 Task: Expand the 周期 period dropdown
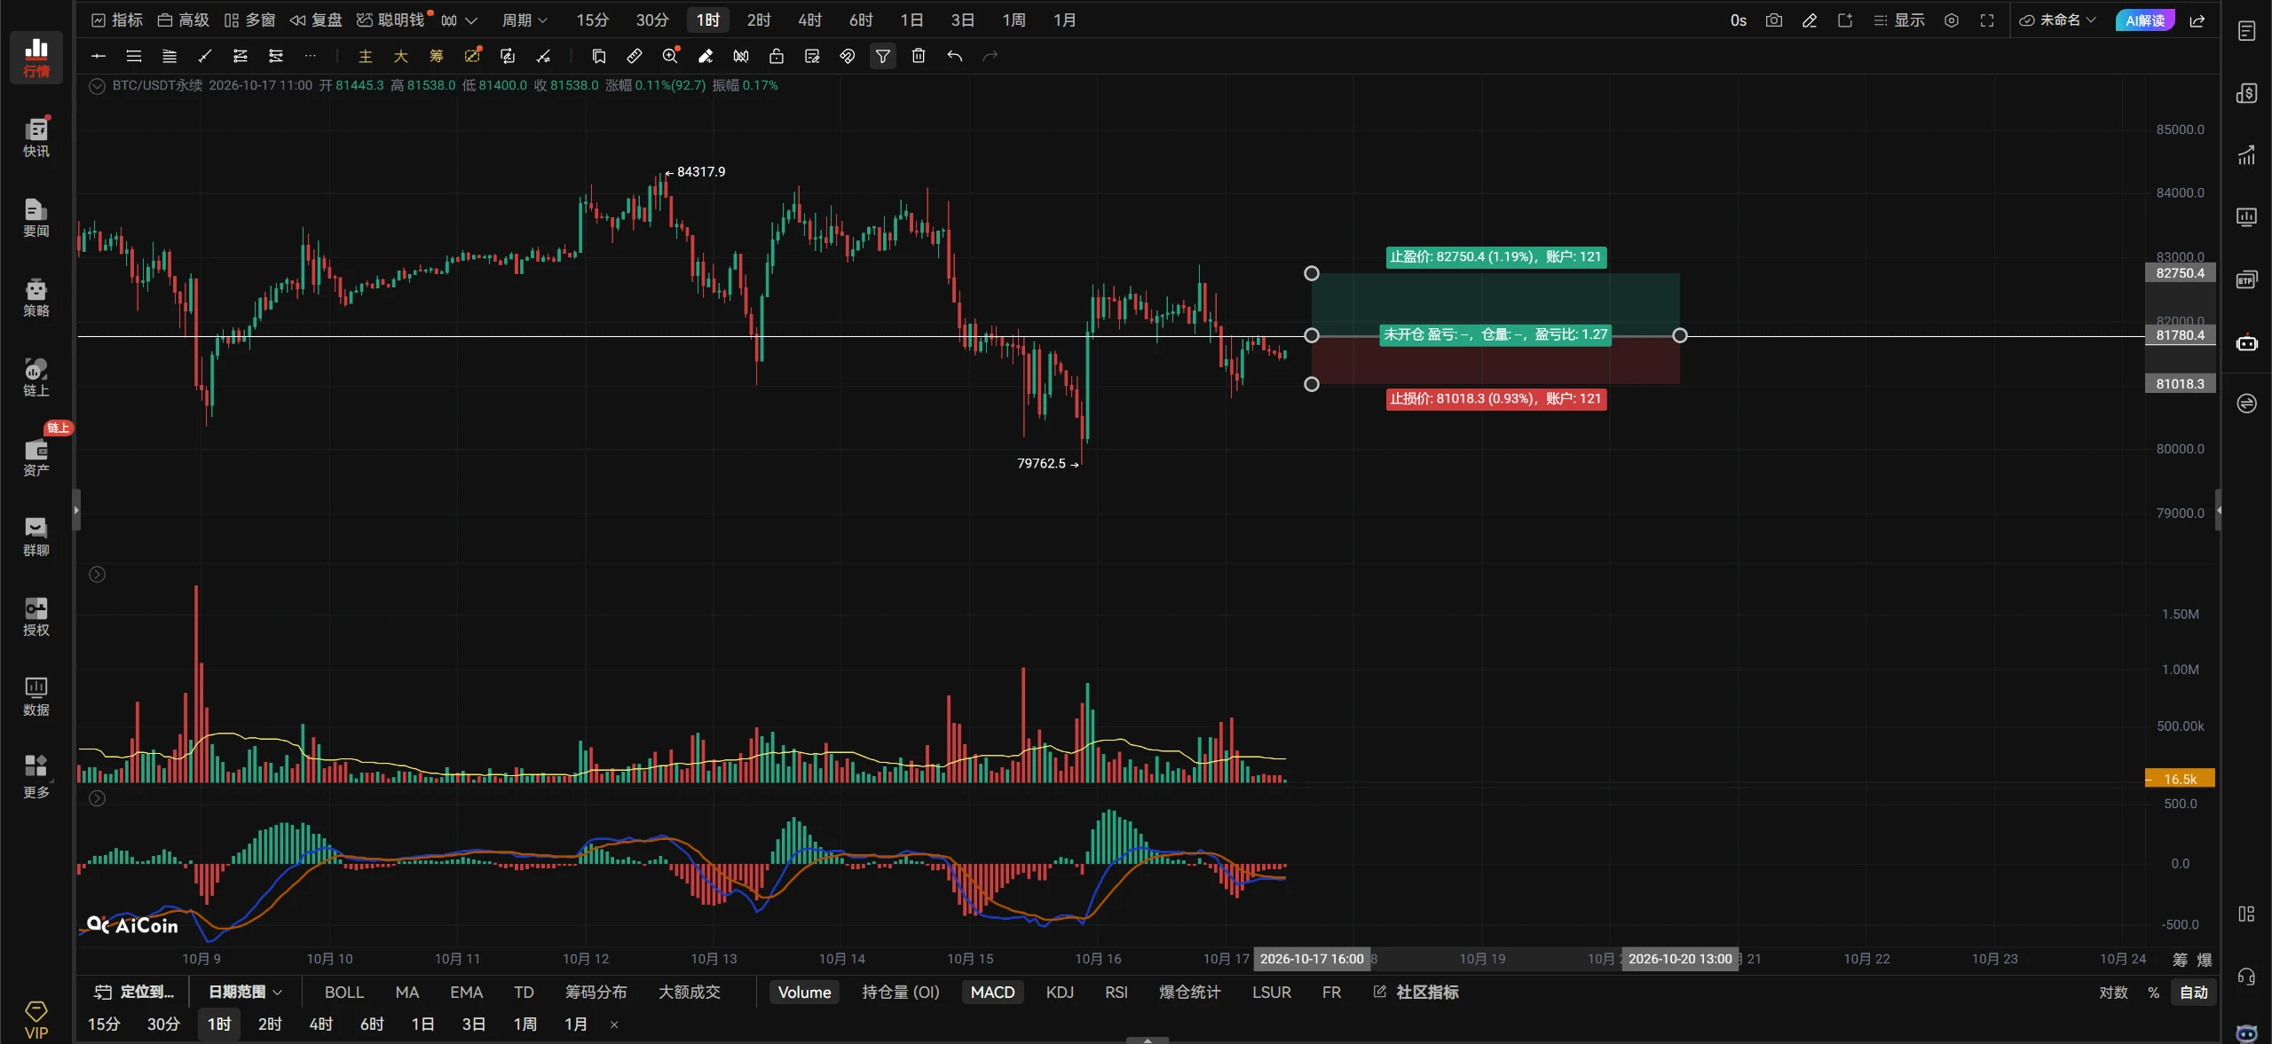pyautogui.click(x=525, y=20)
